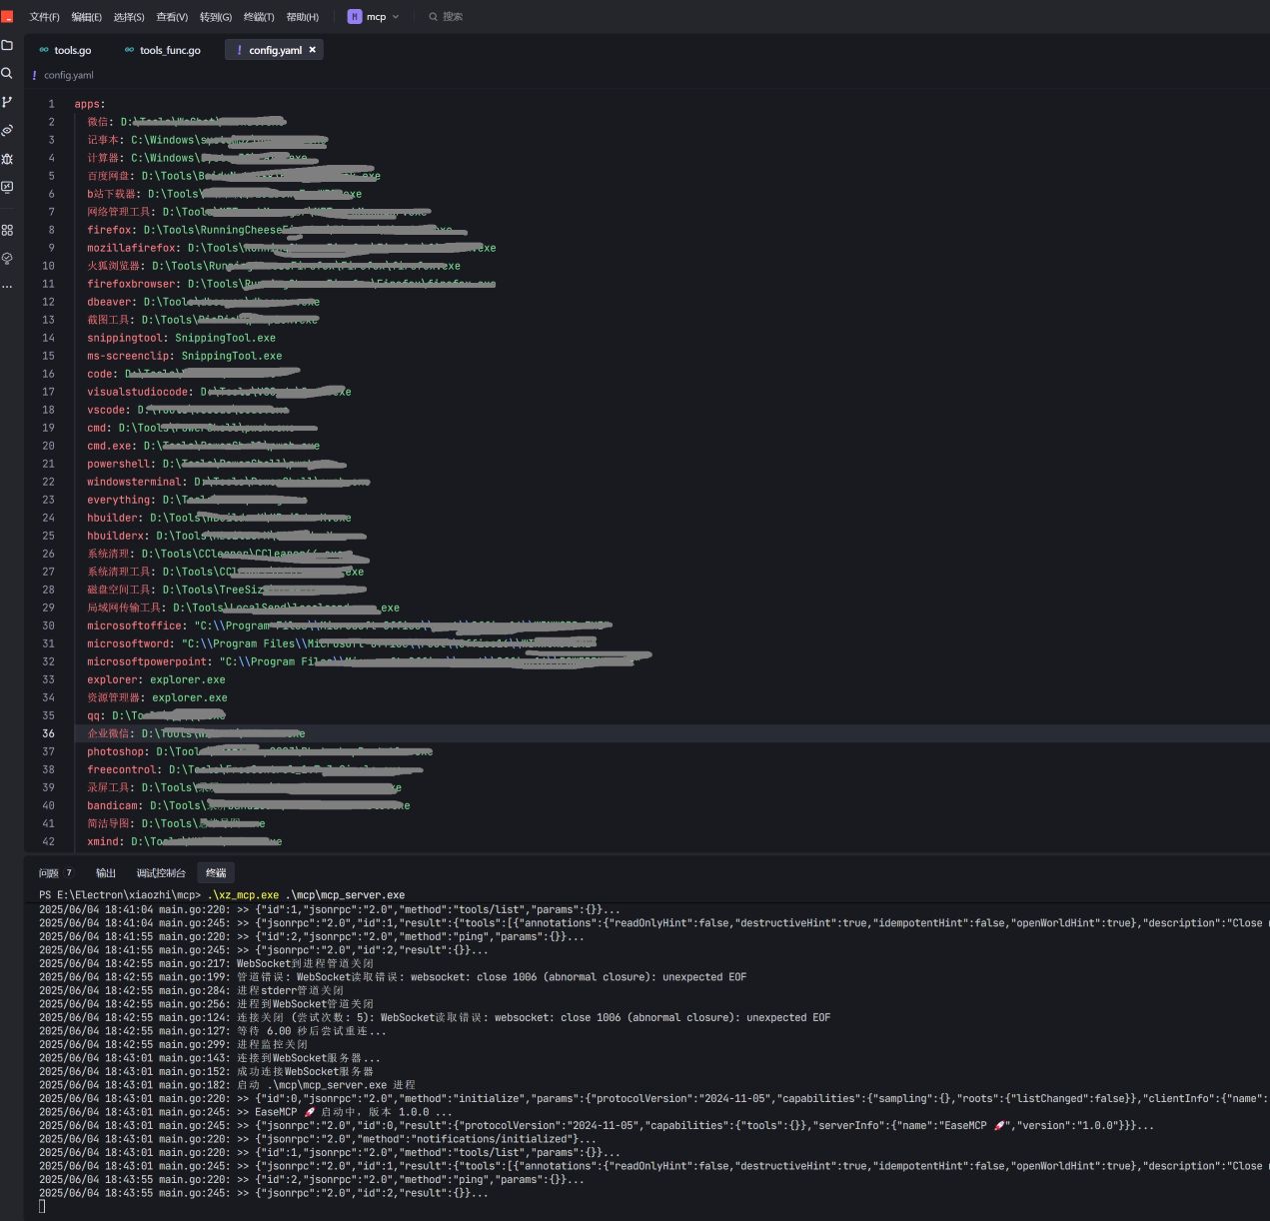Click the bug-shaped debug icon

coord(7,159)
